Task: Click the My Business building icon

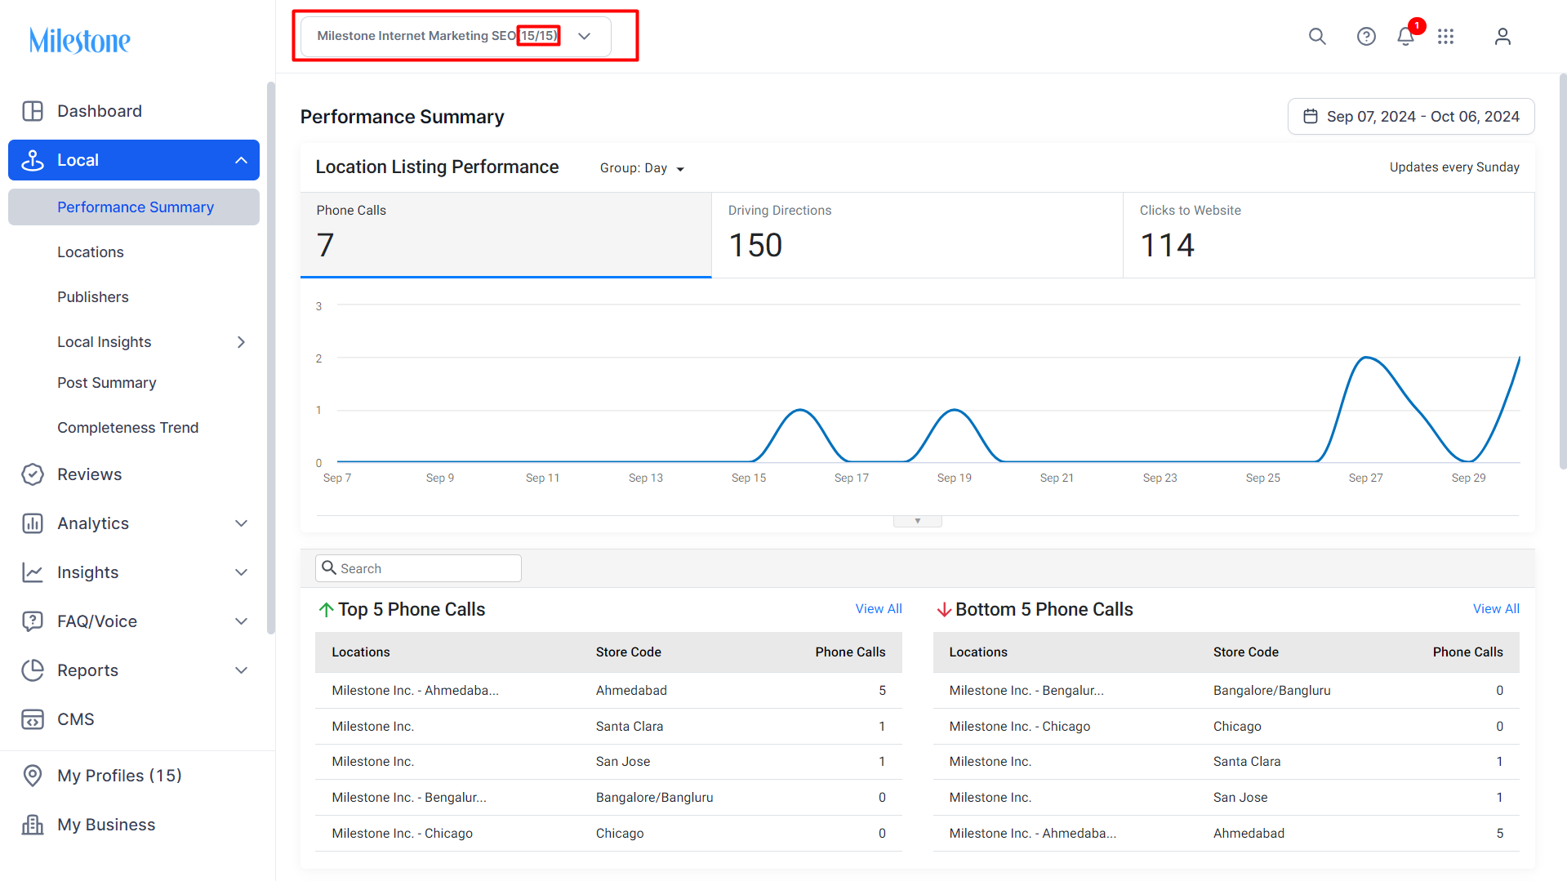Action: point(33,825)
